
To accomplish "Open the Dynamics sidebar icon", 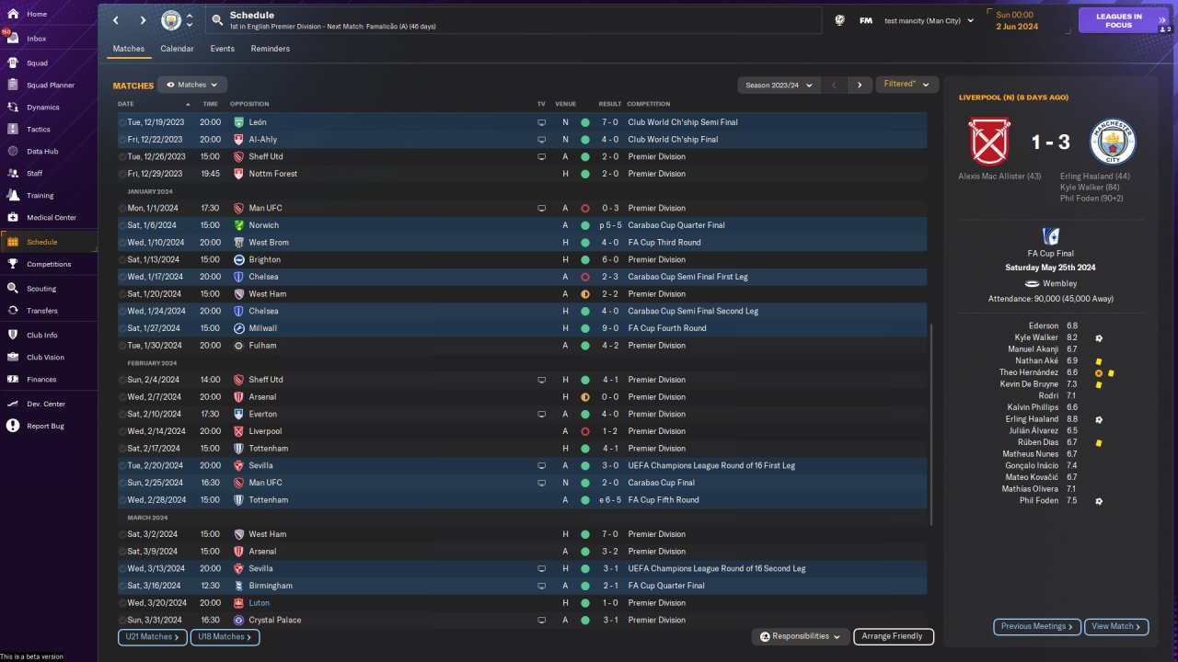I will coord(13,107).
